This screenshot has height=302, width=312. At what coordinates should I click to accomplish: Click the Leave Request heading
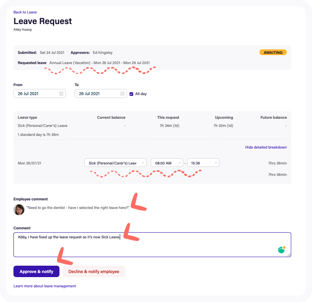(x=43, y=21)
